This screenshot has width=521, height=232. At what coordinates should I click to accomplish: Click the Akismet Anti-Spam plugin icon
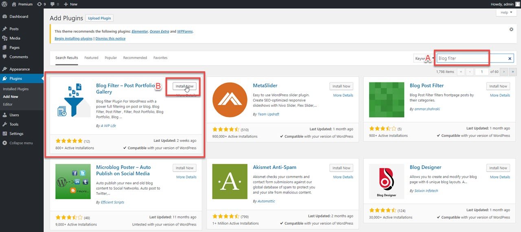pos(230,181)
